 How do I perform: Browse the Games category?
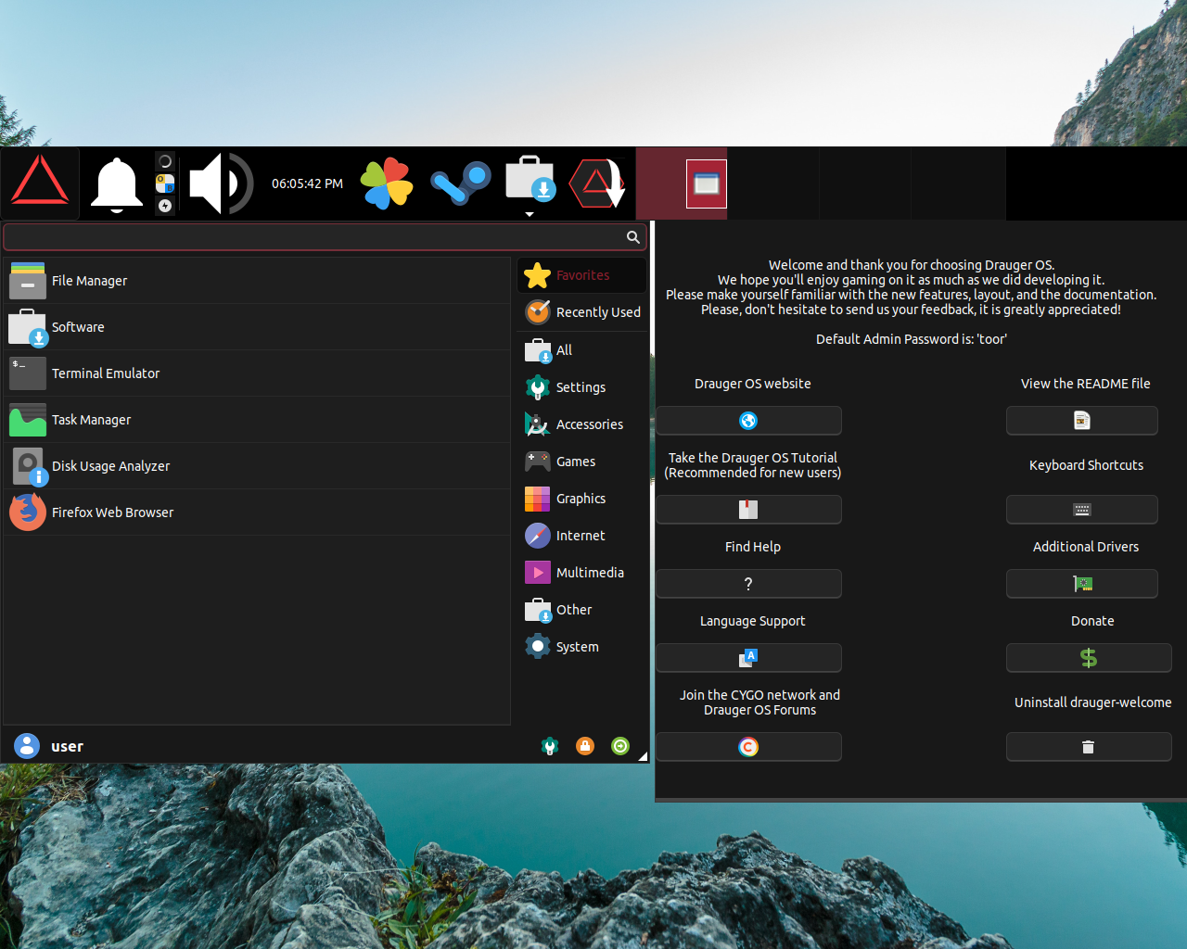click(581, 462)
